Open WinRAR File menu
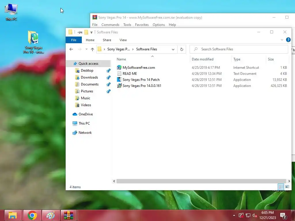295x221 pixels. click(95, 25)
